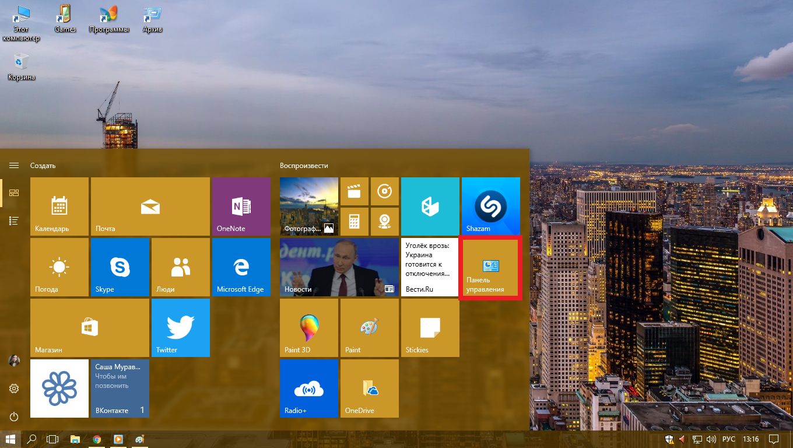Launch the Paint 3D tile
The image size is (793, 448).
[x=309, y=328]
